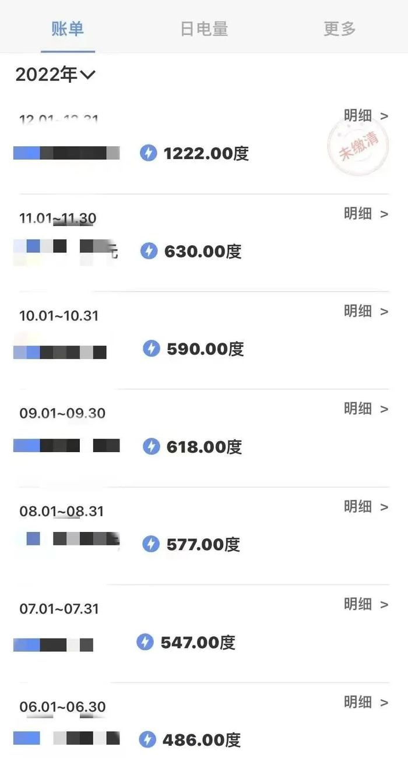
Task: Click lightning icon beside 577.00度
Action: pyautogui.click(x=151, y=544)
